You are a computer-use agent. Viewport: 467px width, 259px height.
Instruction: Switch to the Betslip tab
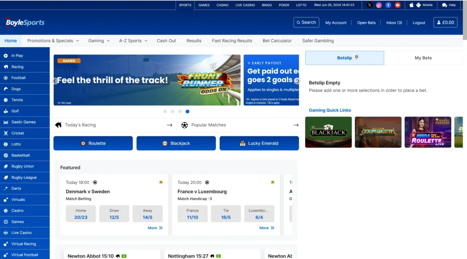tap(345, 58)
